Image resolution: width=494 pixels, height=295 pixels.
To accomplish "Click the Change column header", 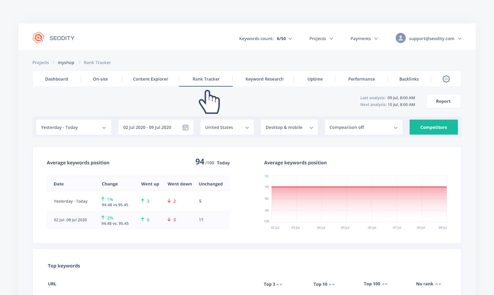I will tap(110, 184).
